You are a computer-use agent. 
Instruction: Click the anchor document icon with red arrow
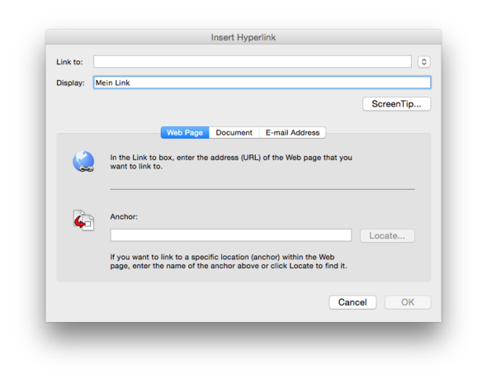[83, 220]
